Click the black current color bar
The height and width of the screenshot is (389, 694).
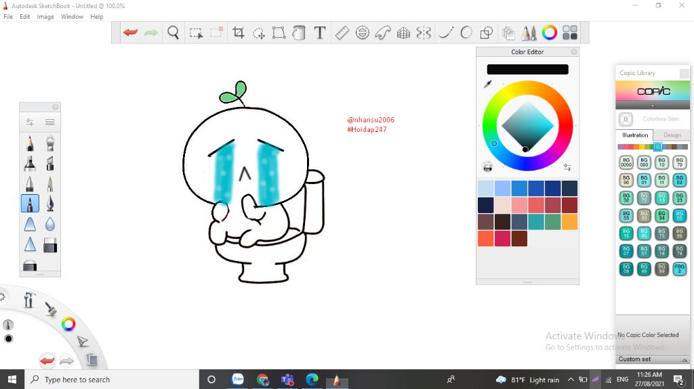(x=527, y=70)
